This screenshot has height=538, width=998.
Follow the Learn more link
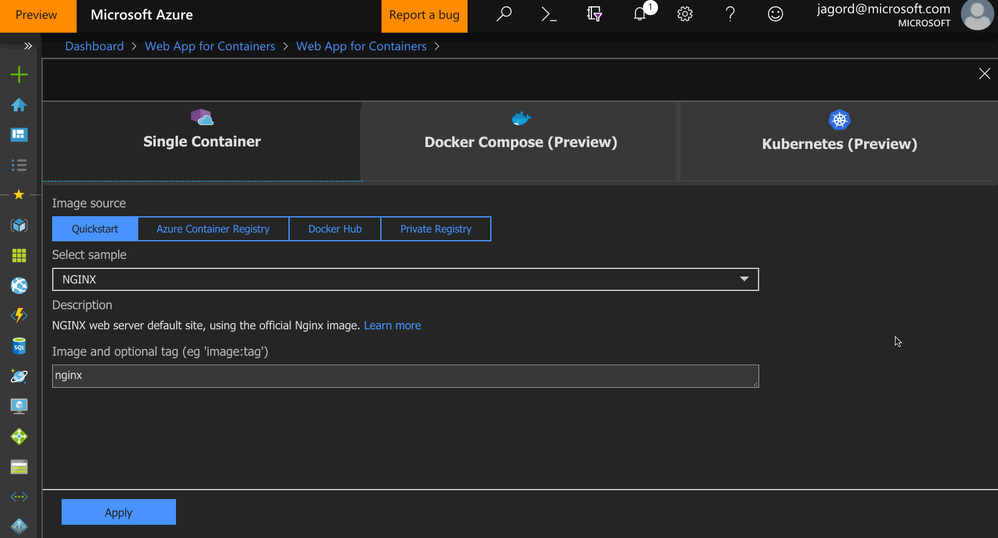[392, 326]
